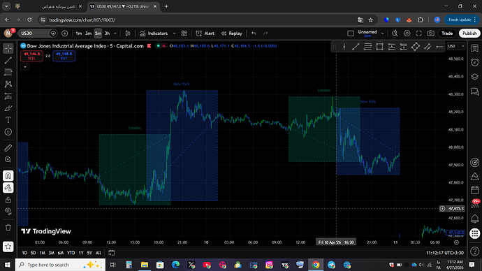Open the object tree layers panel

[474, 77]
